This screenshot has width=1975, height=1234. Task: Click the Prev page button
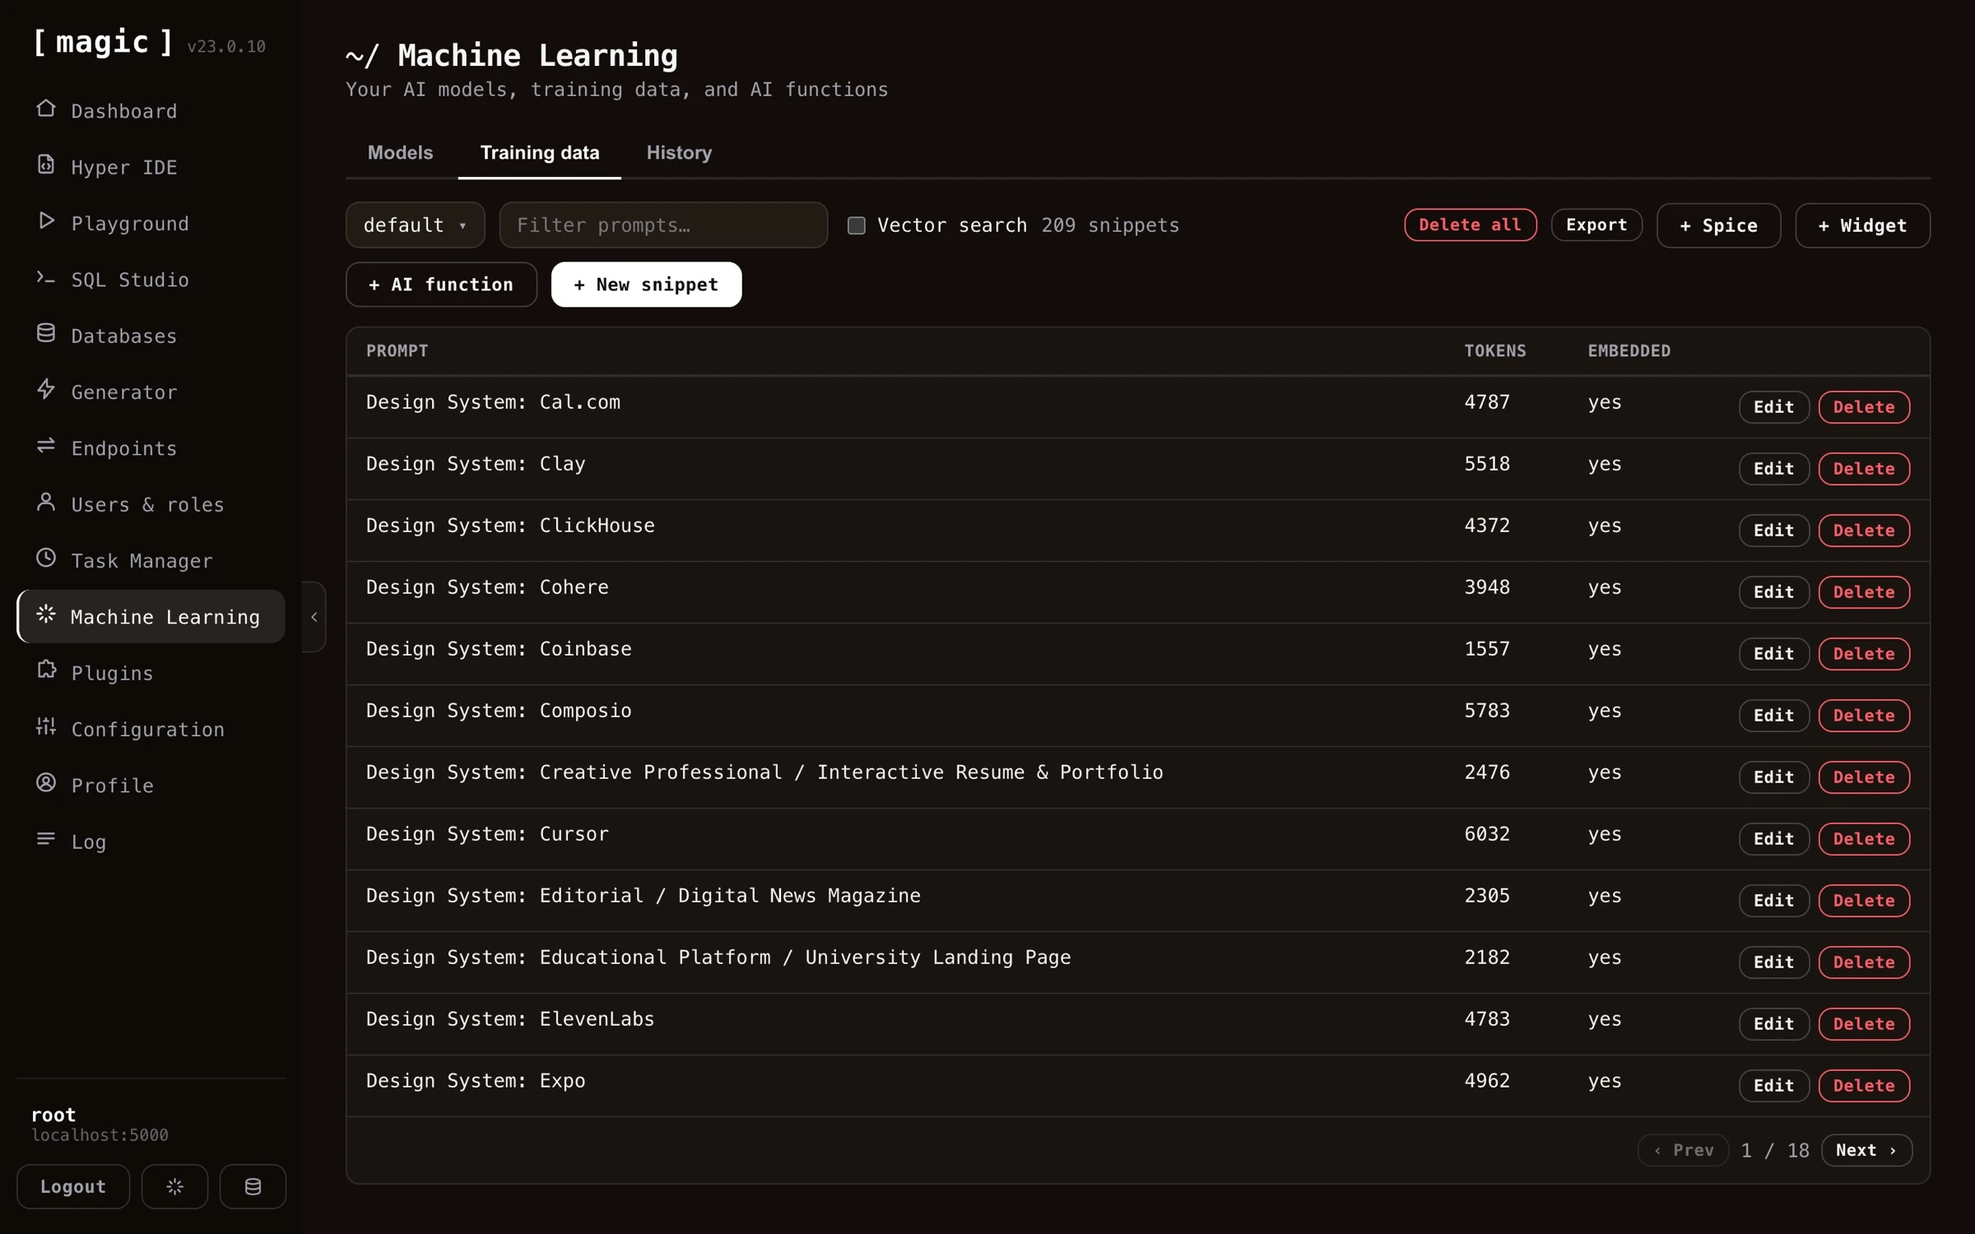click(x=1683, y=1150)
